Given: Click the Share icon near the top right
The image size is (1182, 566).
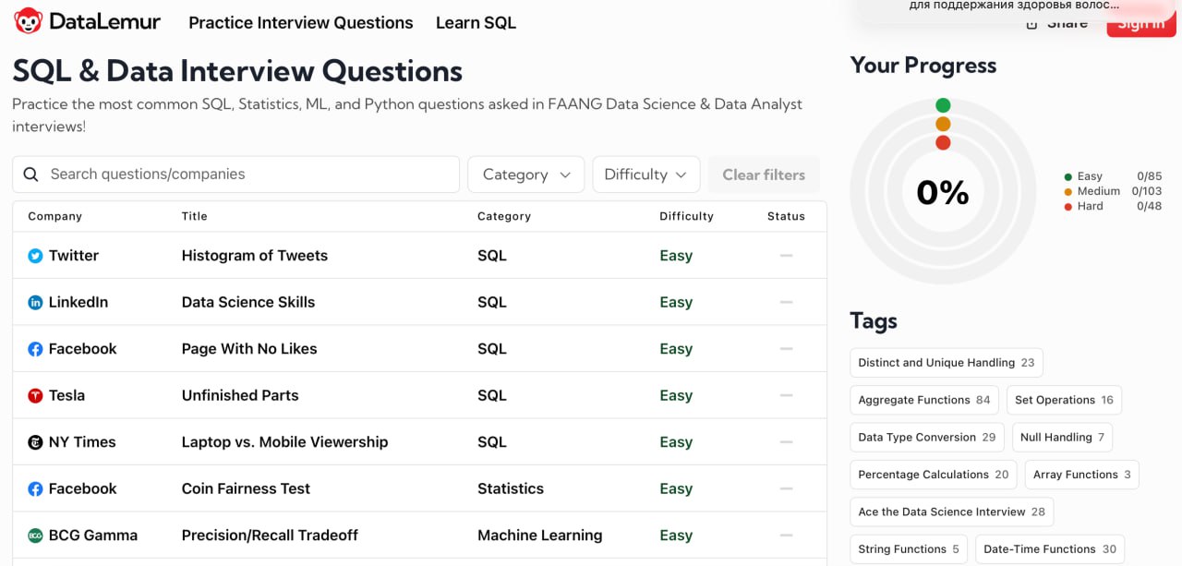Looking at the screenshot, I should tap(1032, 24).
